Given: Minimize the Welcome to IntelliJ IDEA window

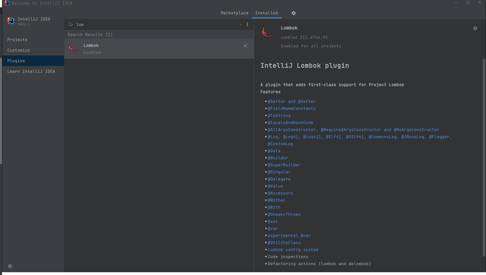Looking at the screenshot, I should (x=456, y=3).
